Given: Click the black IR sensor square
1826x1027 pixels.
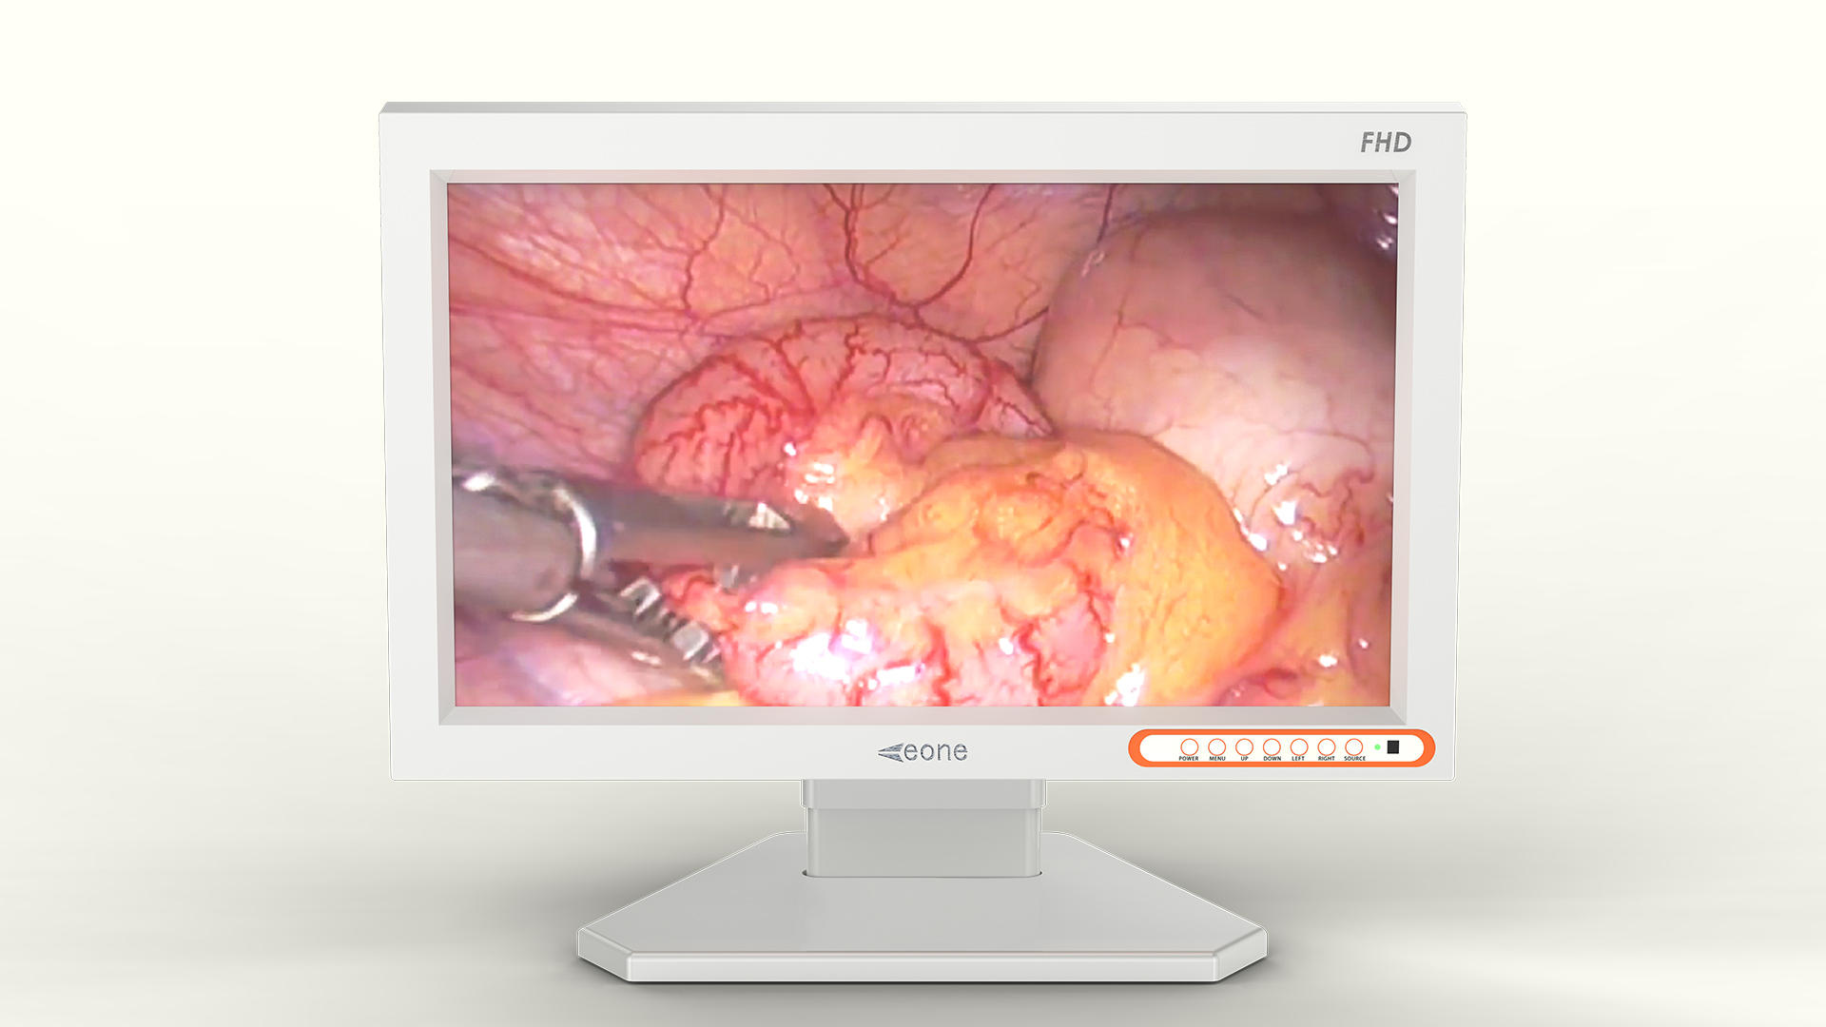Looking at the screenshot, I should coord(1393,747).
